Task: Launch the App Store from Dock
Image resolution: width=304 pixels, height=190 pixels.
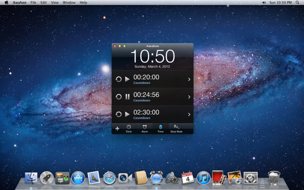Action: [x=78, y=177]
